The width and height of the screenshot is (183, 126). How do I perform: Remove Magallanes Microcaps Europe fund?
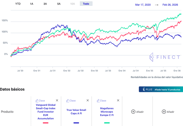coord(118,101)
